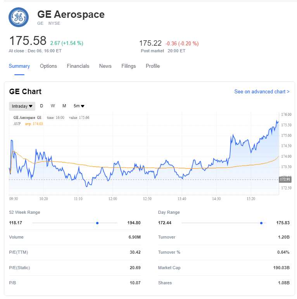
Task: Open the Options tab
Action: (48, 66)
